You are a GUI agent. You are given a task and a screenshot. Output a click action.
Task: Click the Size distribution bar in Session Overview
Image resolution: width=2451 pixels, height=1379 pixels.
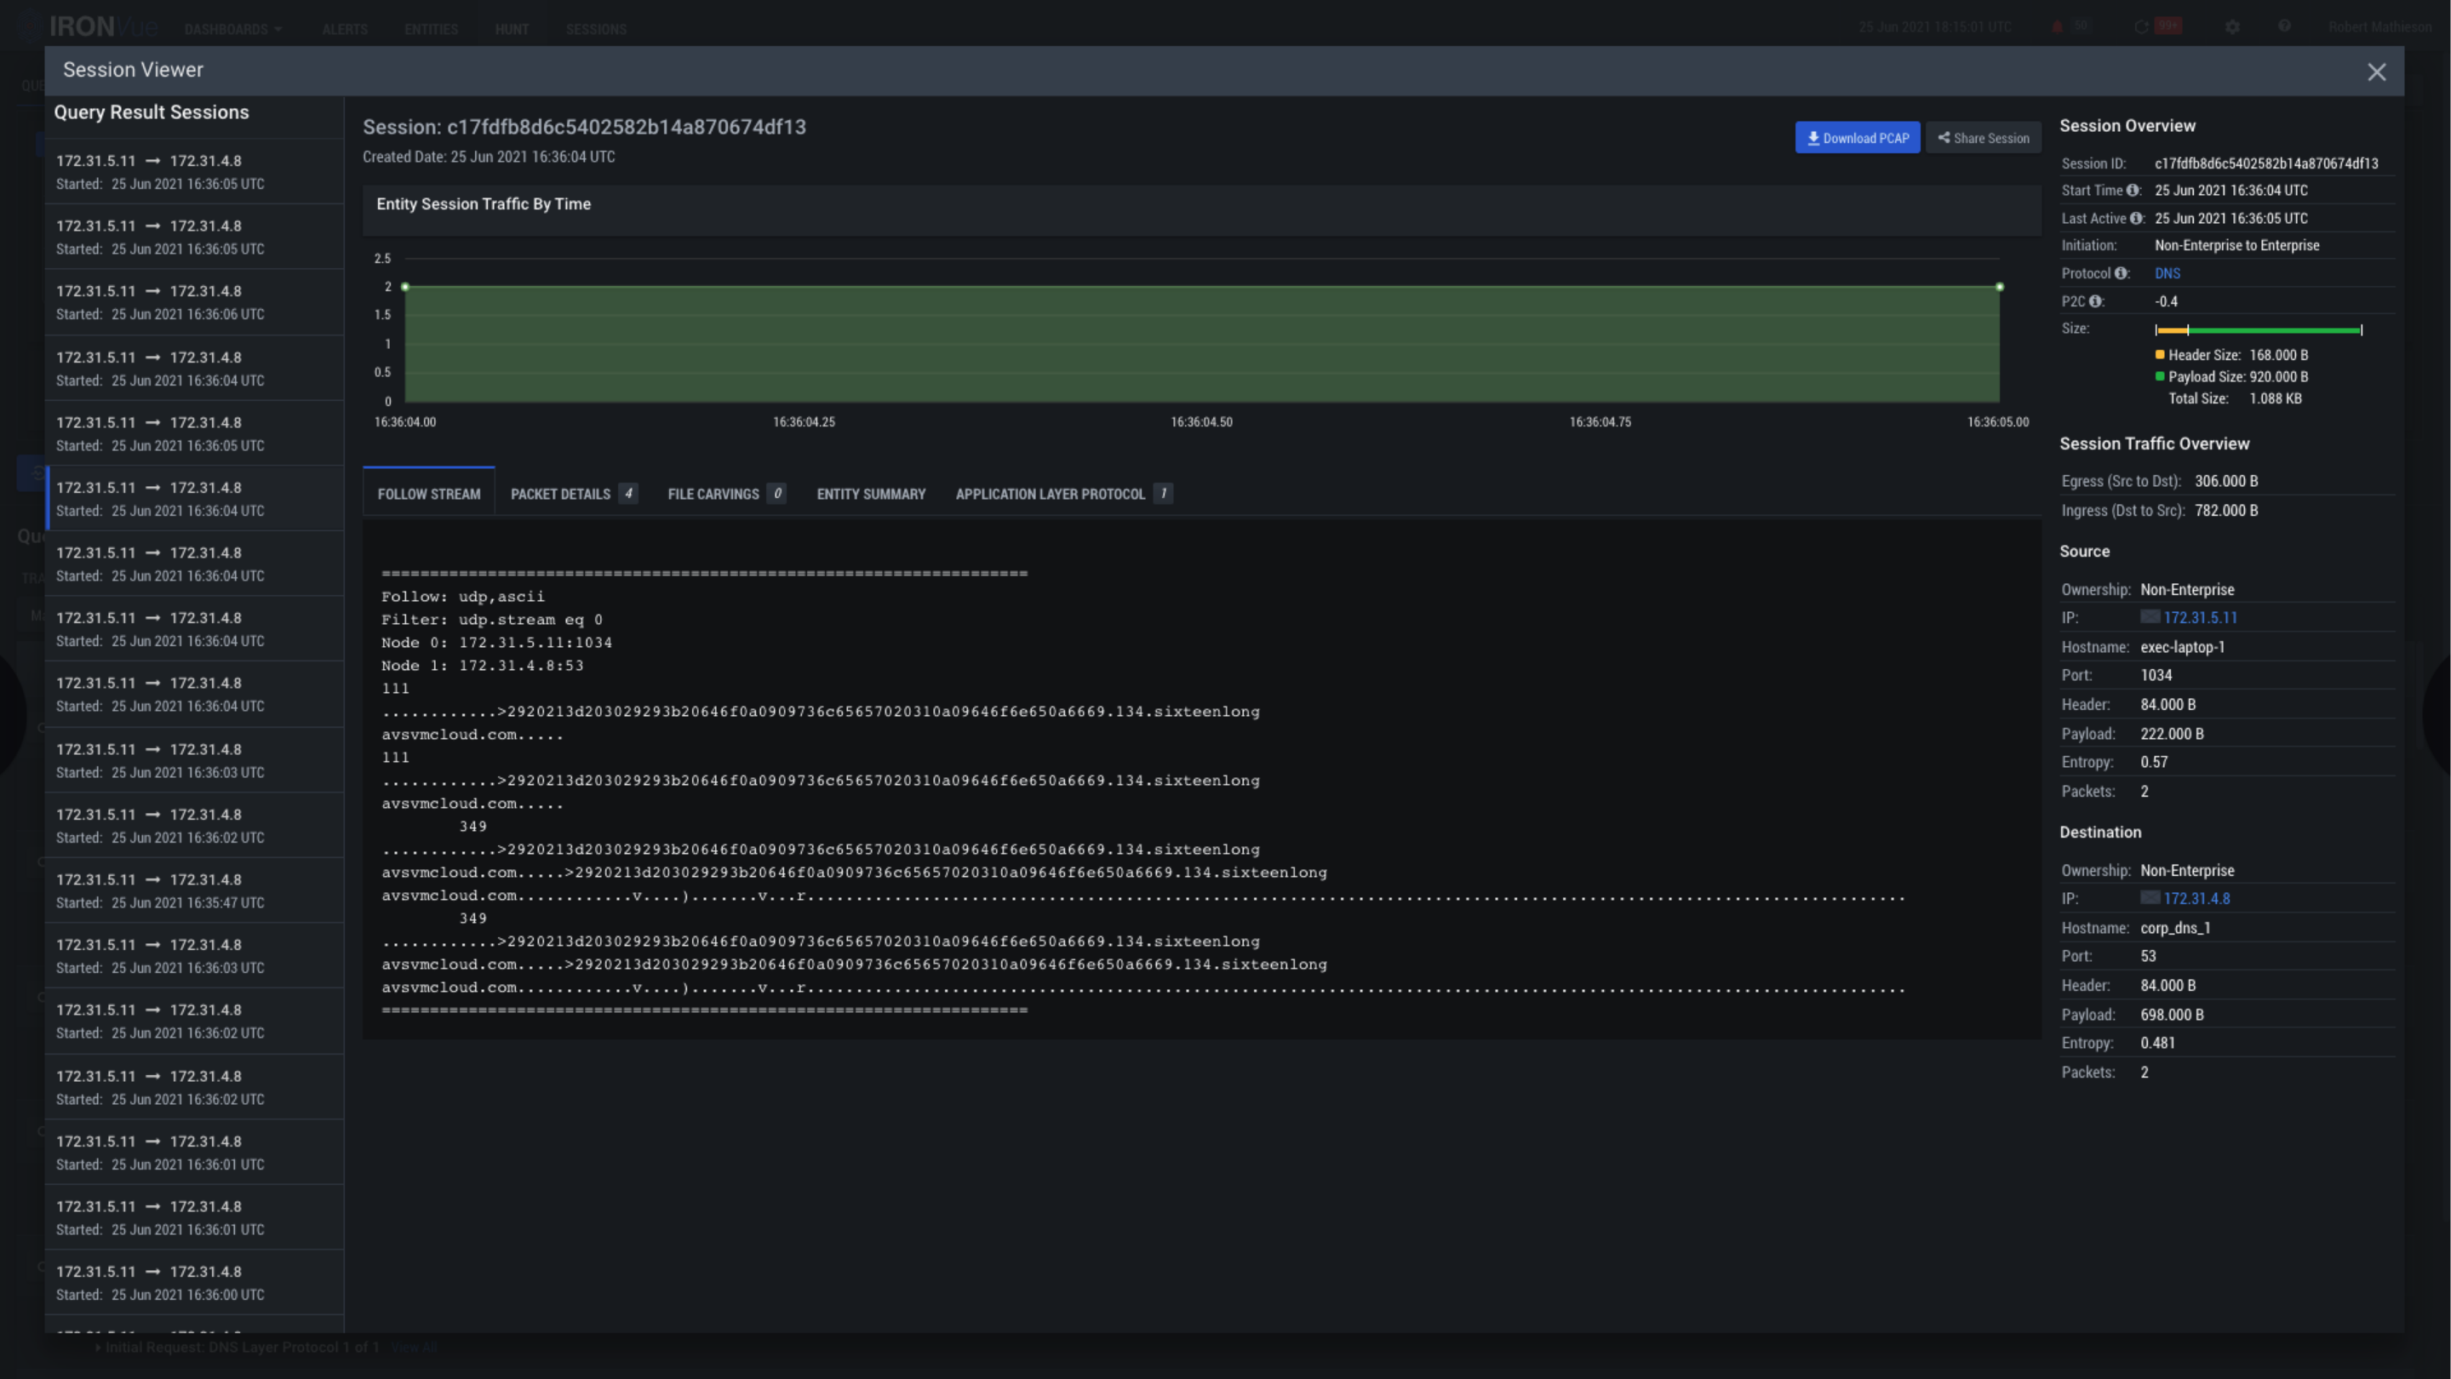(x=2258, y=329)
